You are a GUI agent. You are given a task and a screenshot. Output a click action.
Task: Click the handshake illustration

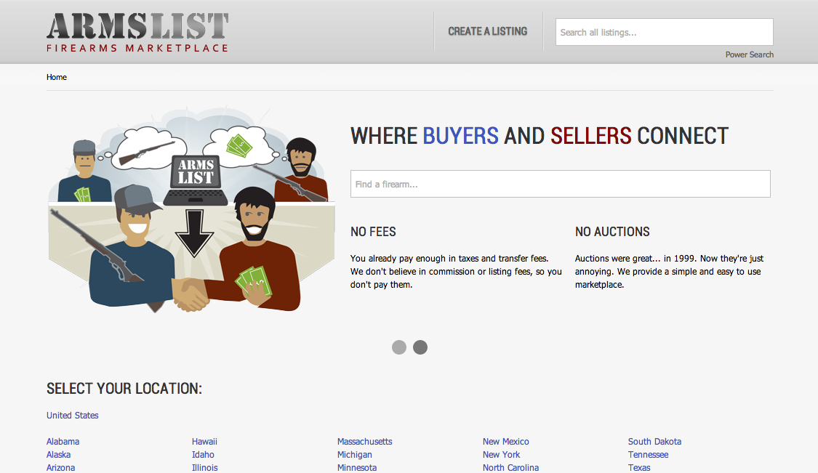(x=191, y=295)
